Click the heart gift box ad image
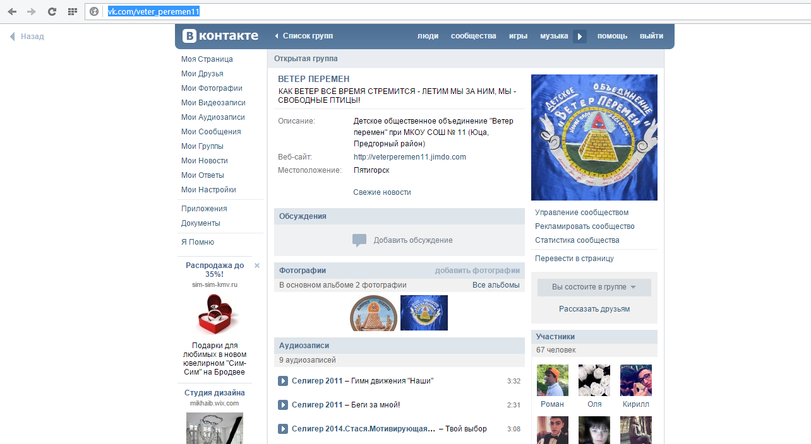811x444 pixels. tap(215, 315)
